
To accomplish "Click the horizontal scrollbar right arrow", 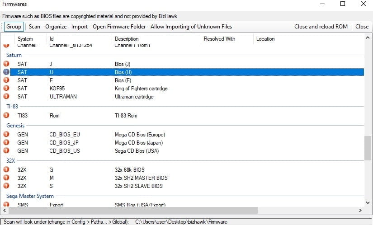I will point(360,210).
